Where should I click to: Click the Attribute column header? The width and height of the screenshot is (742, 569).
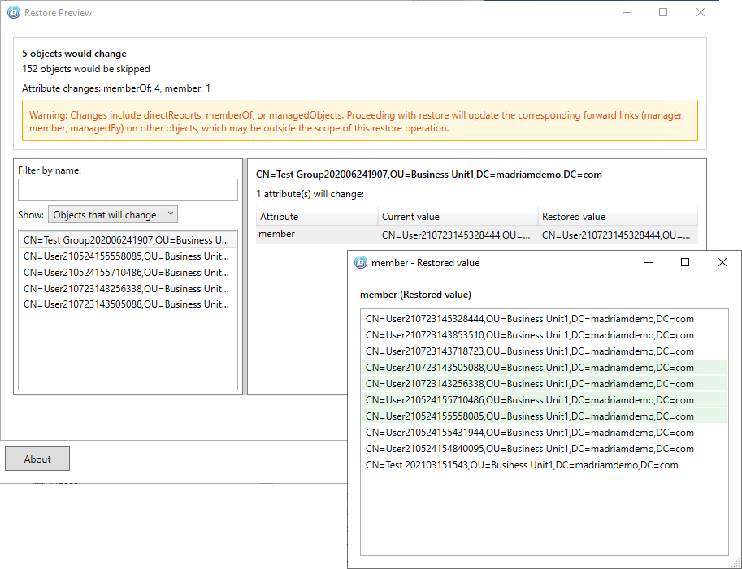(x=317, y=217)
